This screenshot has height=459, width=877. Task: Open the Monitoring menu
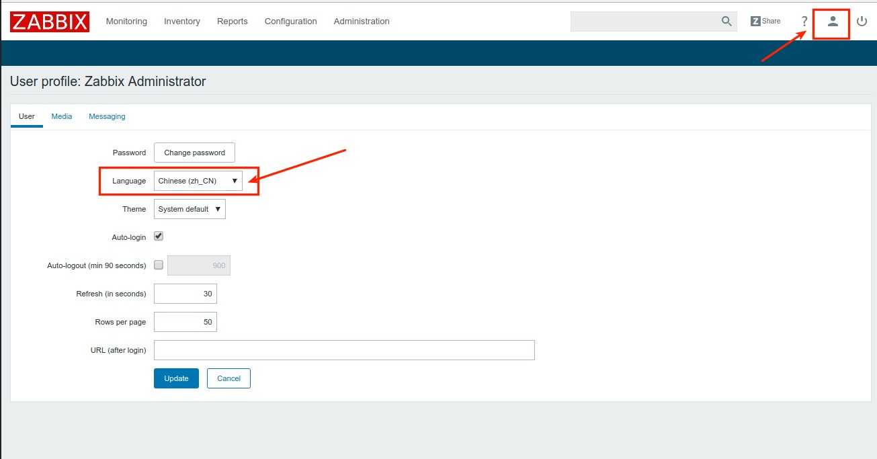(x=126, y=22)
